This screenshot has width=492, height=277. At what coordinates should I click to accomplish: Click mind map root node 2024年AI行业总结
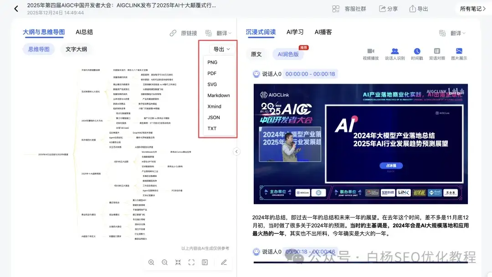[53, 155]
